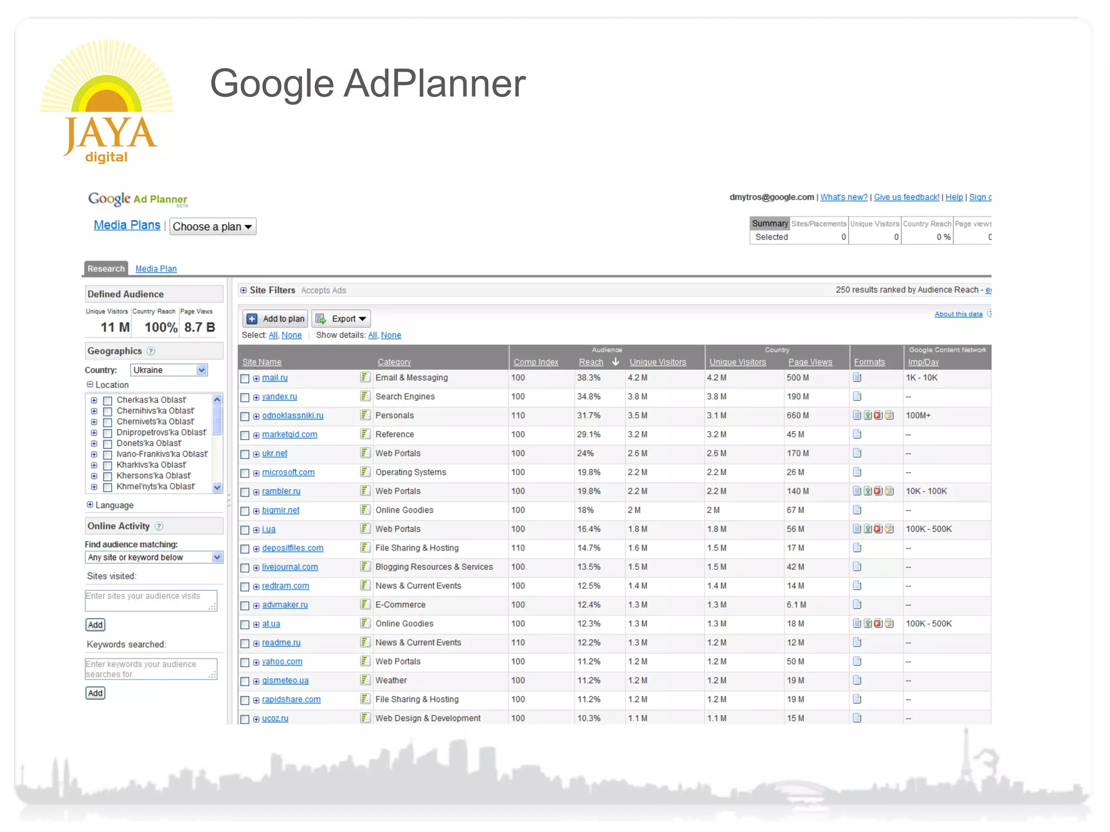Click the format page icon in the yandex.ru row
The image size is (1110, 832).
[x=857, y=396]
